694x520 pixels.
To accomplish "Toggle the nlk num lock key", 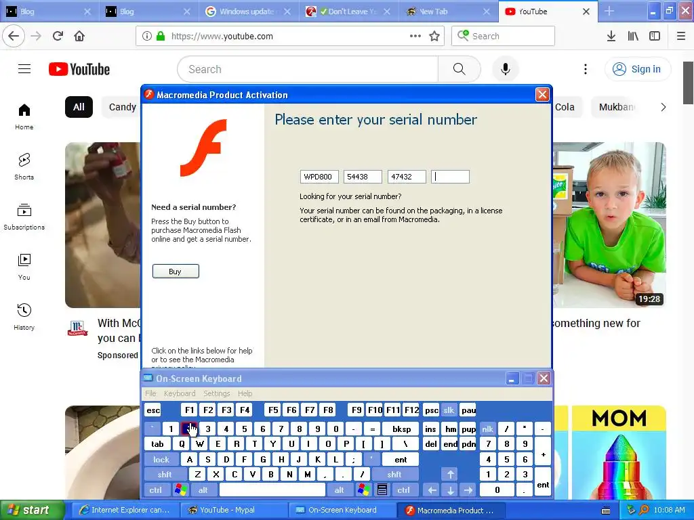I will coord(487,429).
